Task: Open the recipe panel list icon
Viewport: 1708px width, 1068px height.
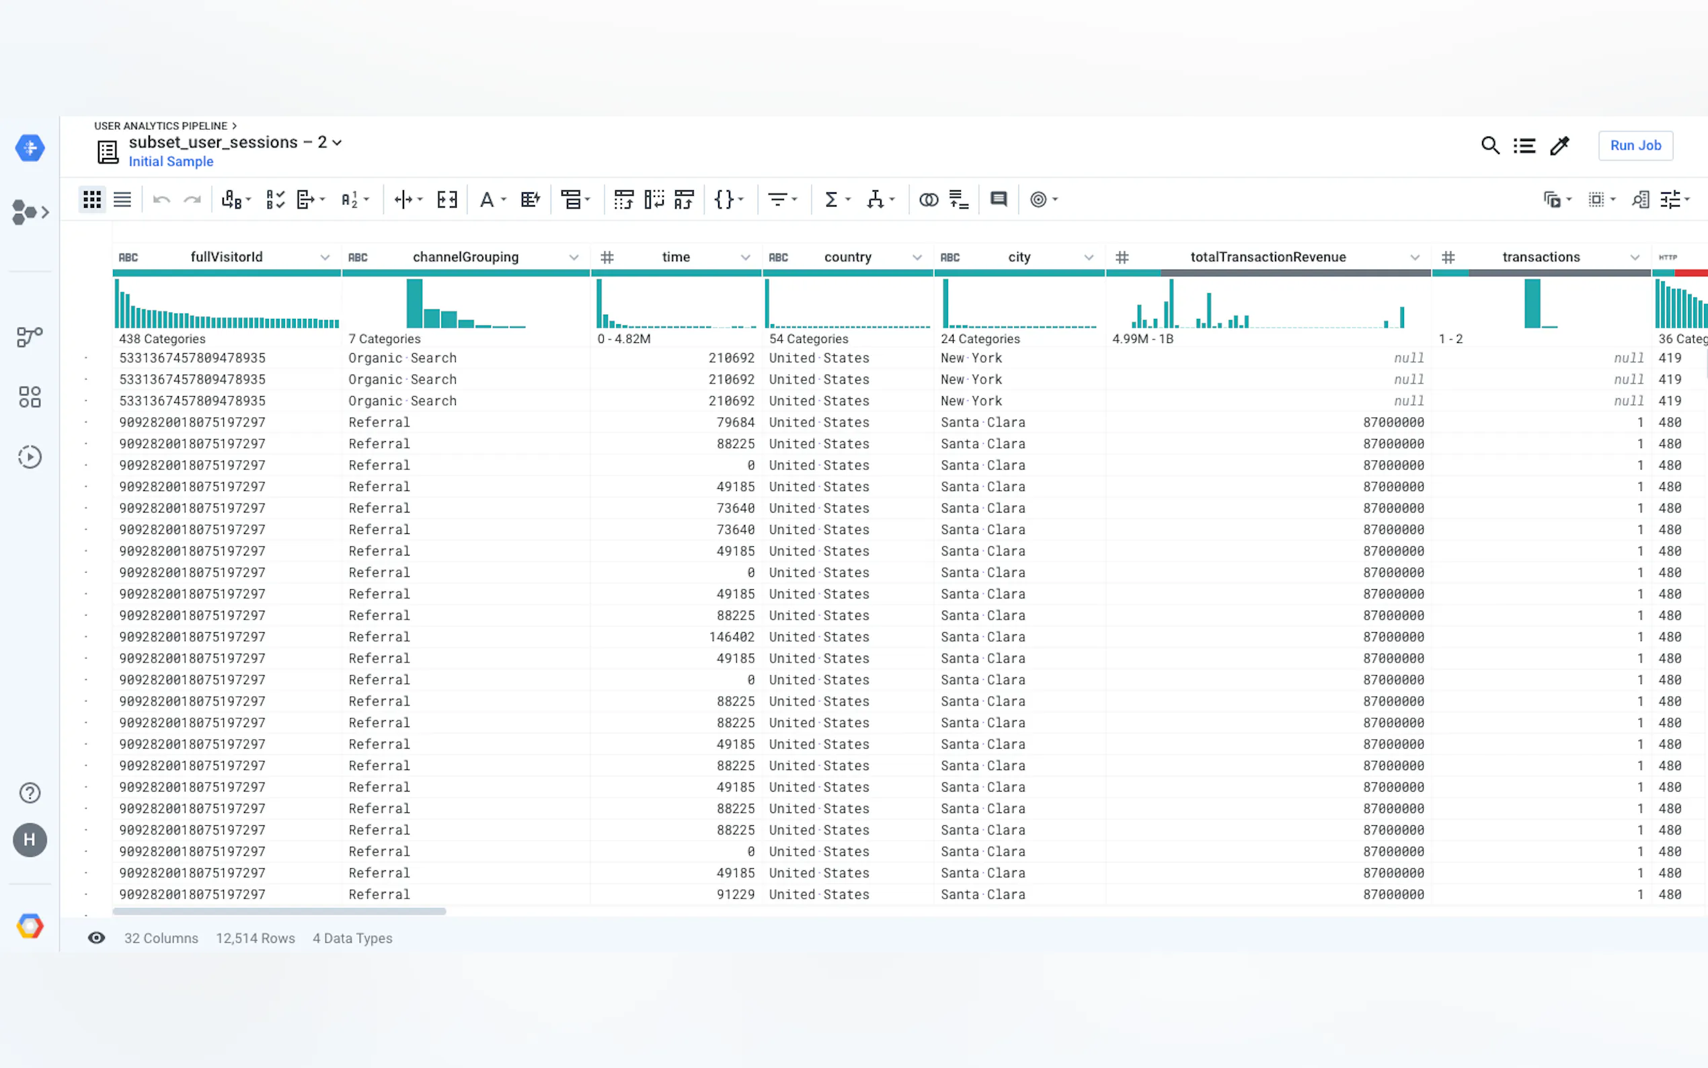Action: (1524, 145)
